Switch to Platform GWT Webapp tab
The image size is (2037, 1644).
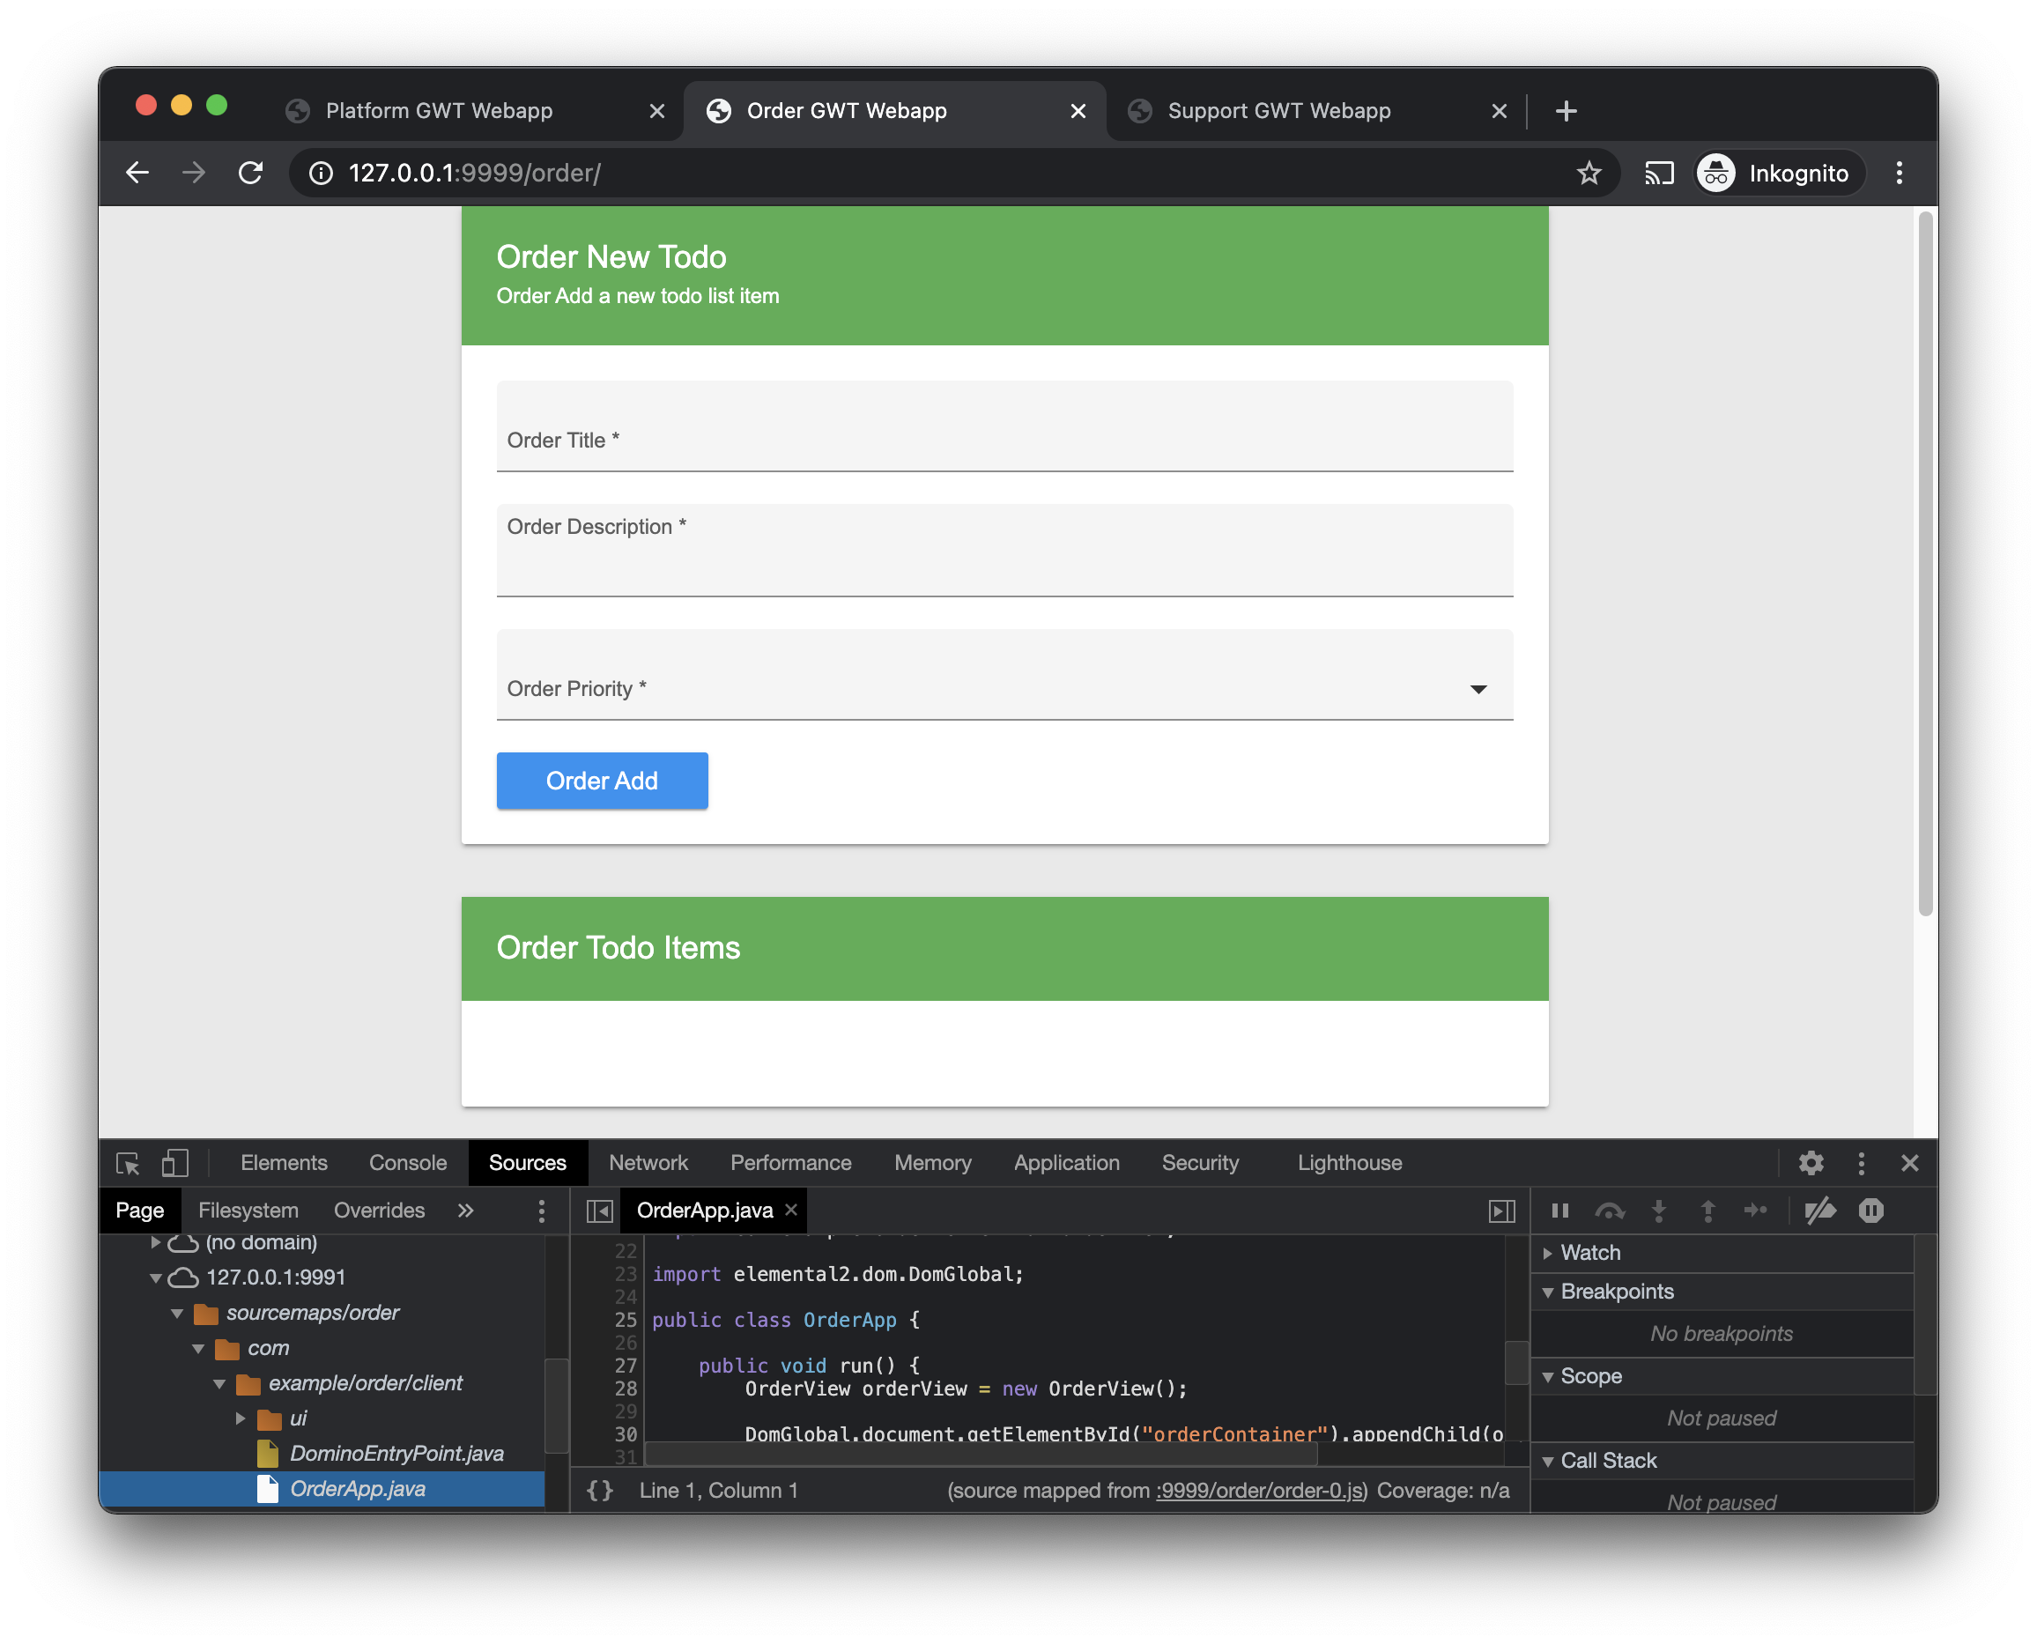coord(439,111)
